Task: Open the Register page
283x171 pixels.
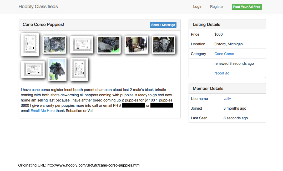Action: 217,7
